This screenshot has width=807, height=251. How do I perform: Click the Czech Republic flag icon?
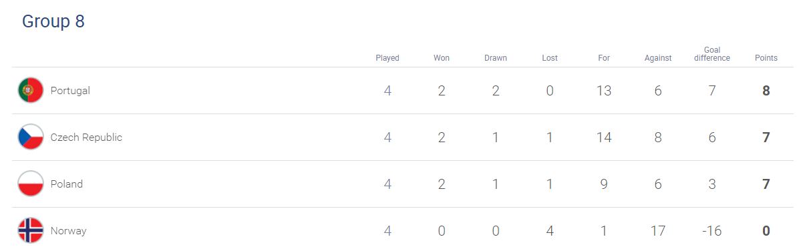31,137
